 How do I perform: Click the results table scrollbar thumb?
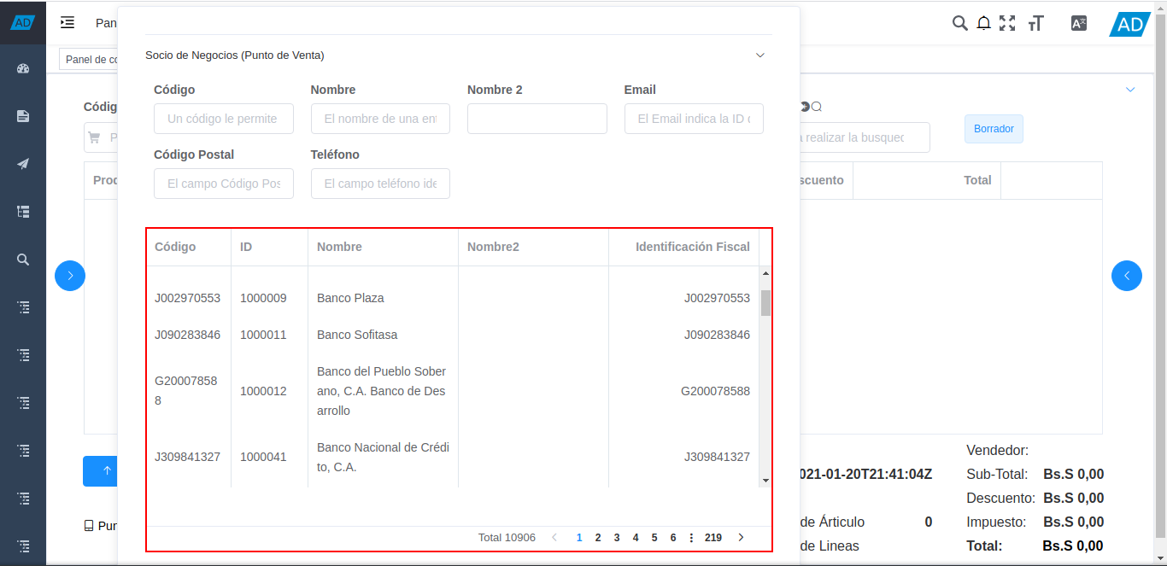click(x=765, y=302)
